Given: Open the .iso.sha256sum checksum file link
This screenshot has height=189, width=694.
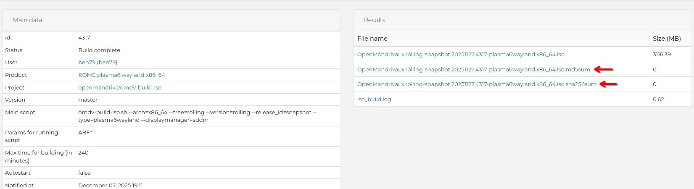Looking at the screenshot, I should pyautogui.click(x=477, y=84).
